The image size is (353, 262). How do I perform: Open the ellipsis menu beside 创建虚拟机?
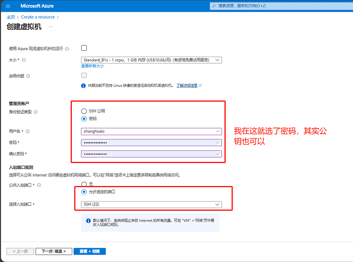[51, 27]
